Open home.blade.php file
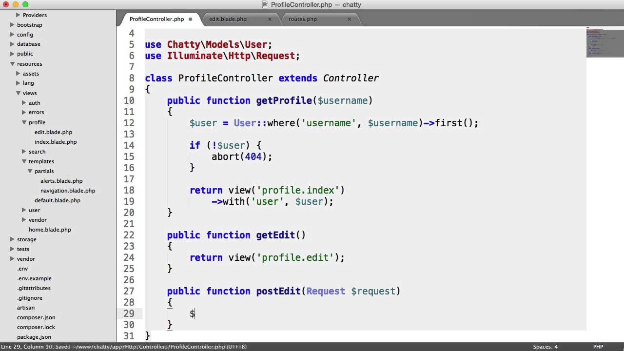This screenshot has height=351, width=624. point(50,230)
